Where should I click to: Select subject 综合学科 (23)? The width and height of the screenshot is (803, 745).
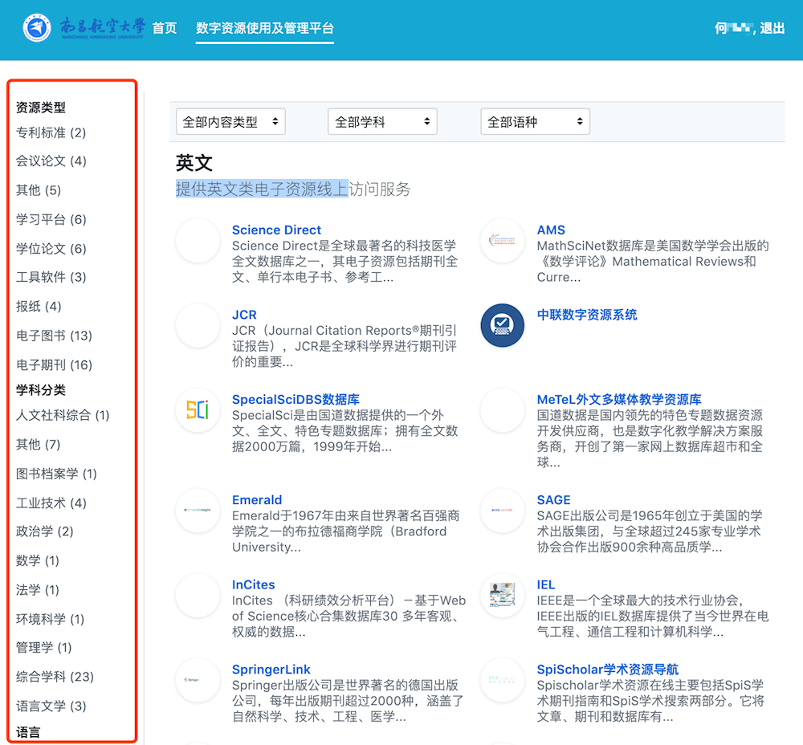pyautogui.click(x=55, y=677)
